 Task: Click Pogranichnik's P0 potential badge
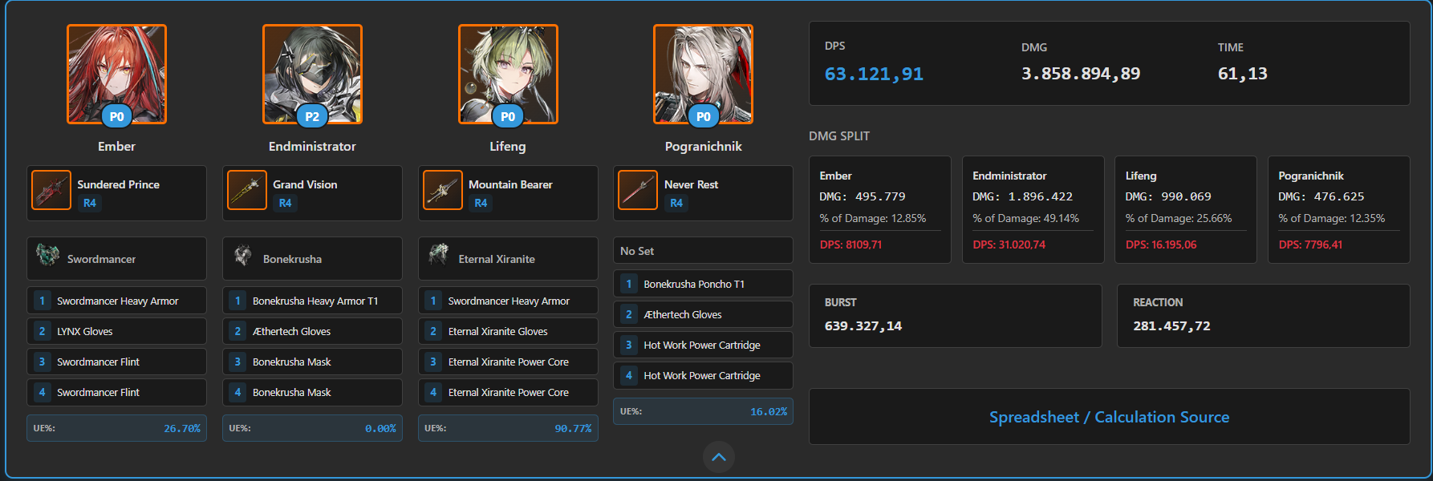703,116
